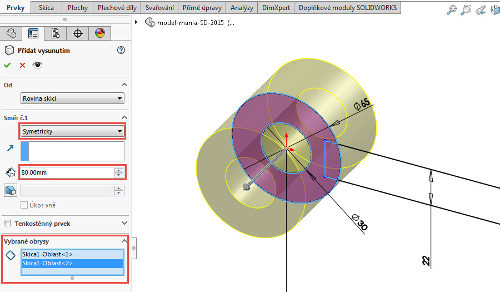
Task: Open the FeatureManager design tree tab
Action: [11, 33]
